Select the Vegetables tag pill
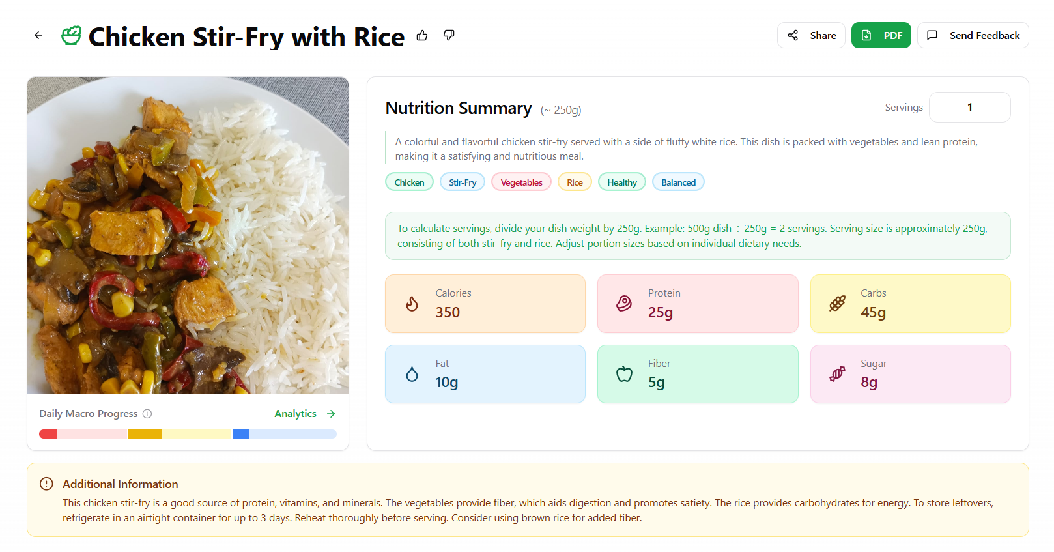1054x552 pixels. click(x=520, y=182)
